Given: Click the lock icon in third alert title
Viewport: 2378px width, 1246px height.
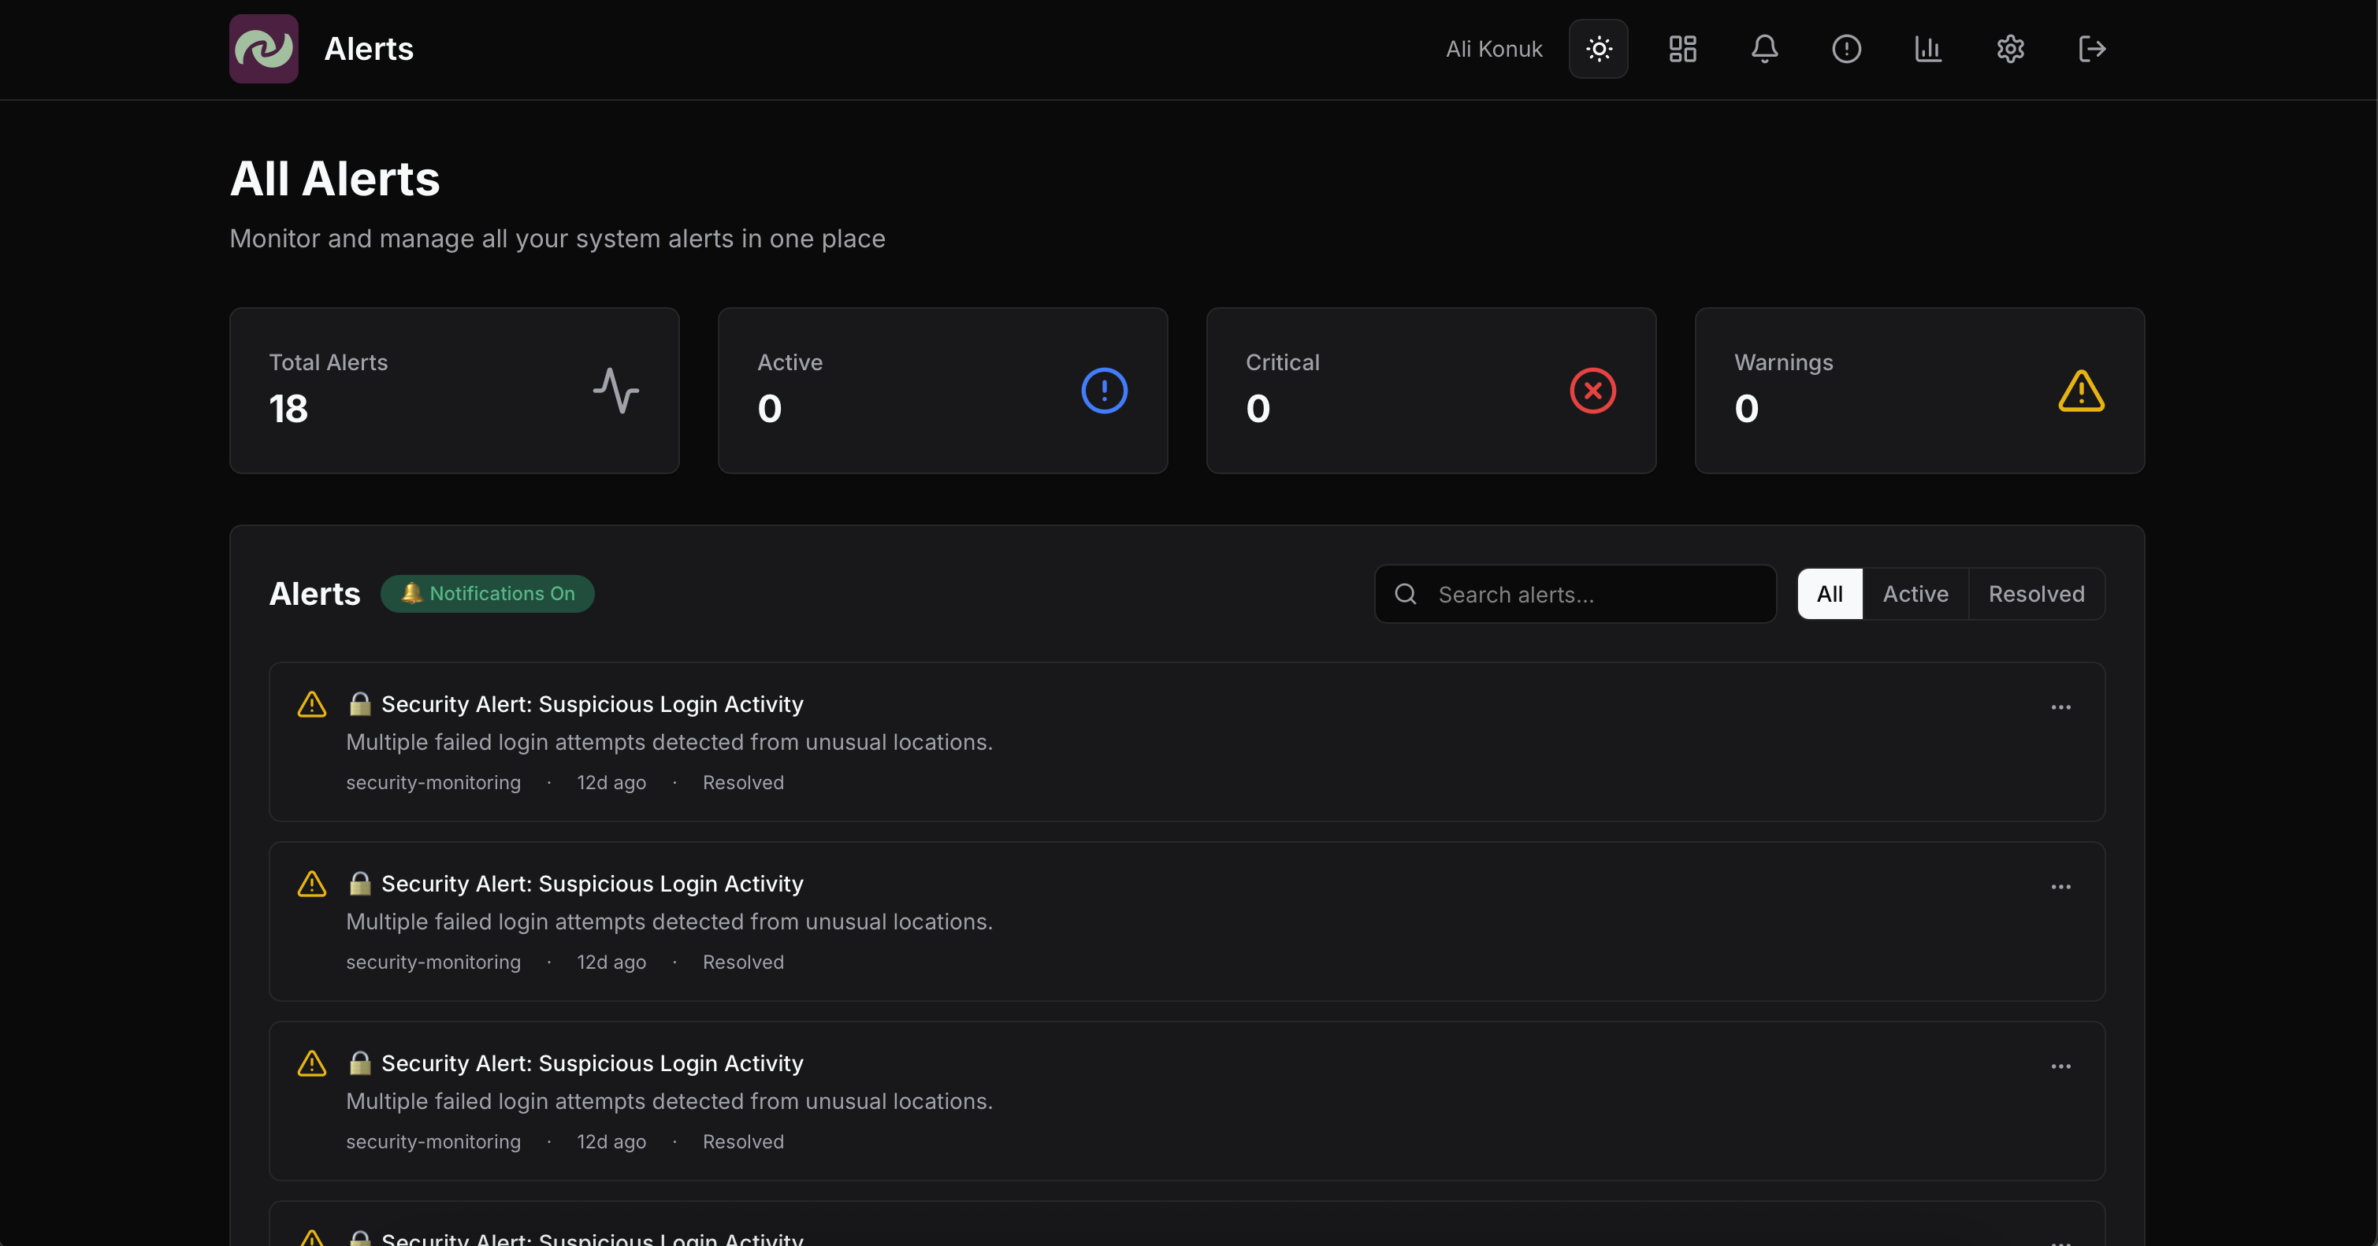Looking at the screenshot, I should [360, 1062].
